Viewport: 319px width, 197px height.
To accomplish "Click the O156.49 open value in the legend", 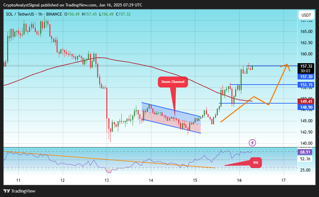I will pyautogui.click(x=72, y=14).
